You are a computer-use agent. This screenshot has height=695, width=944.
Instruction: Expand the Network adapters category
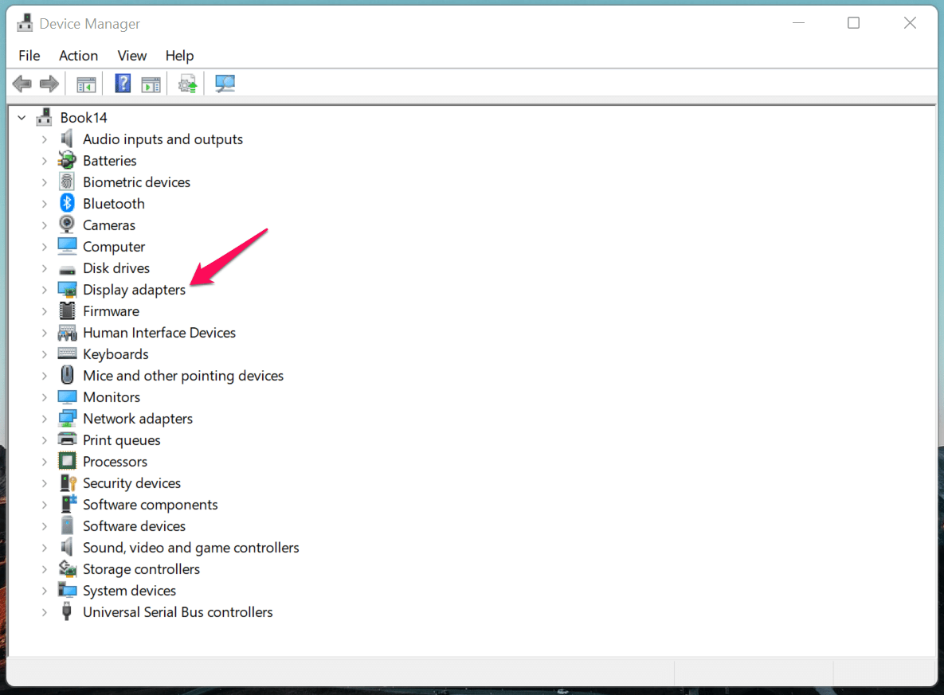(x=45, y=419)
